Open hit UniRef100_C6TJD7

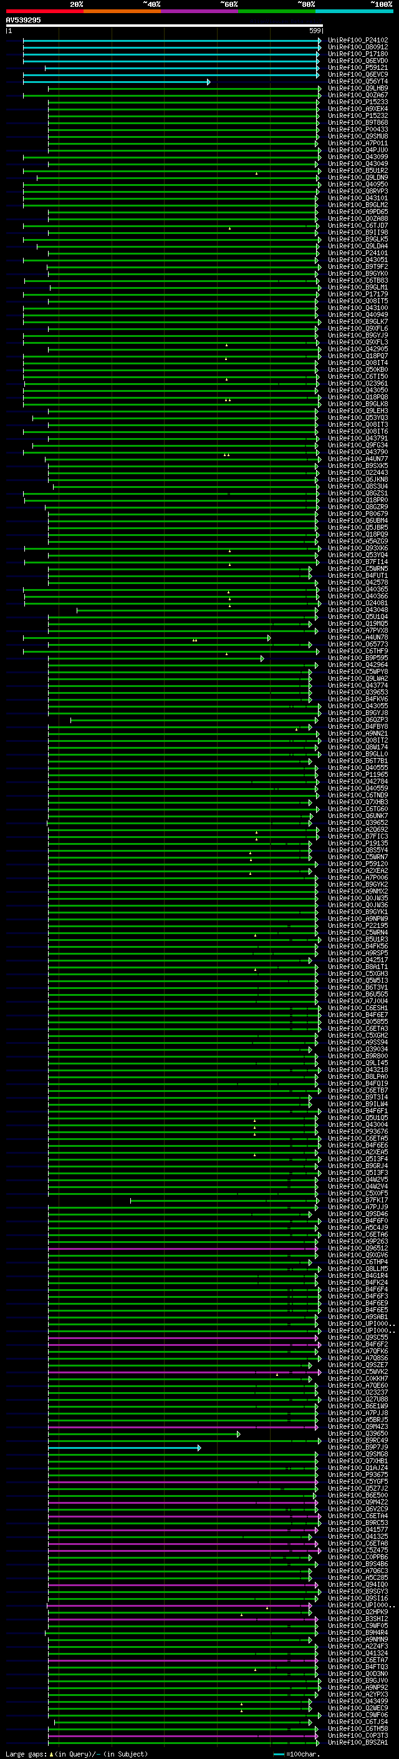358,225
